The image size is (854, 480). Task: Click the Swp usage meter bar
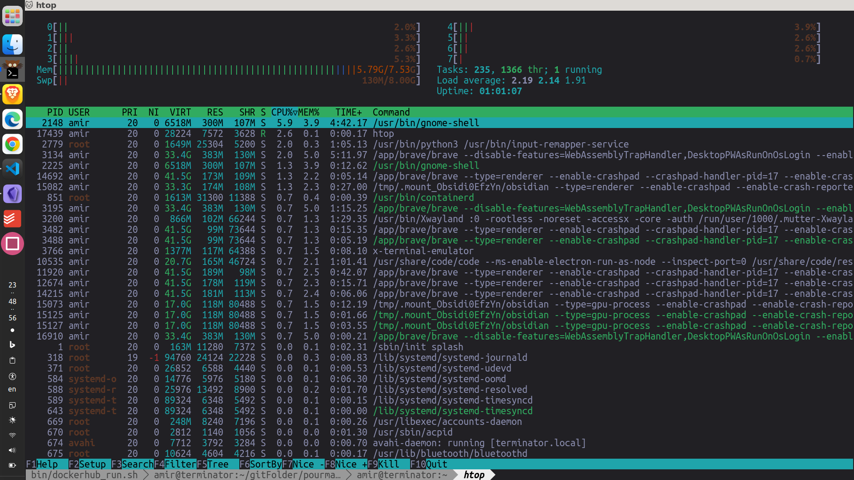[x=228, y=80]
